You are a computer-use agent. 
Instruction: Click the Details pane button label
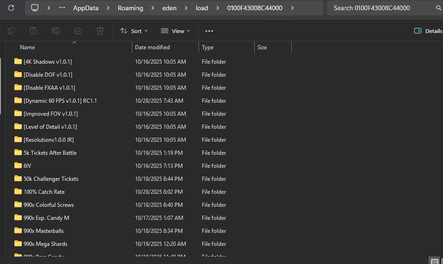coord(434,31)
